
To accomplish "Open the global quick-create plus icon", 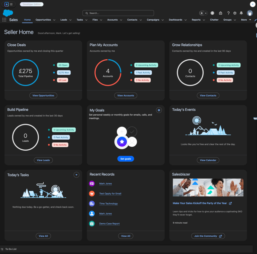I will [x=212, y=13].
